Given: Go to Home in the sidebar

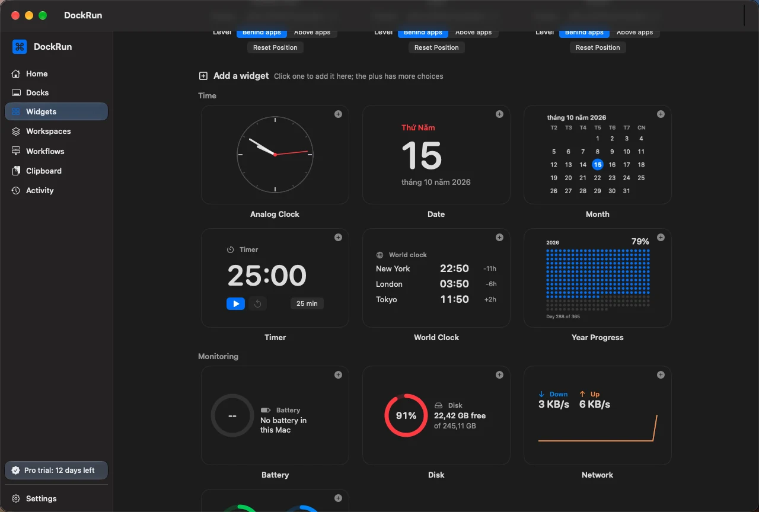Looking at the screenshot, I should (56, 73).
